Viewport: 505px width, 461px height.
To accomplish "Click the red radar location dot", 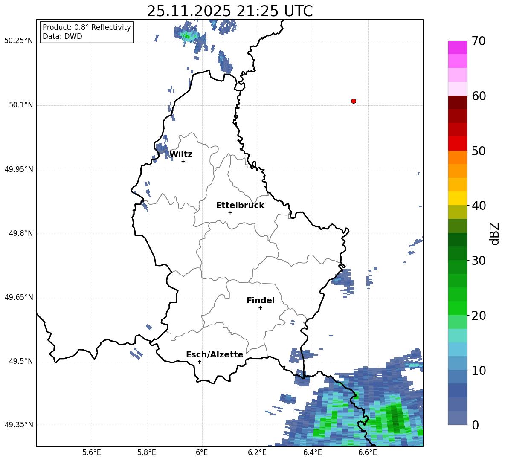I will 353,101.
